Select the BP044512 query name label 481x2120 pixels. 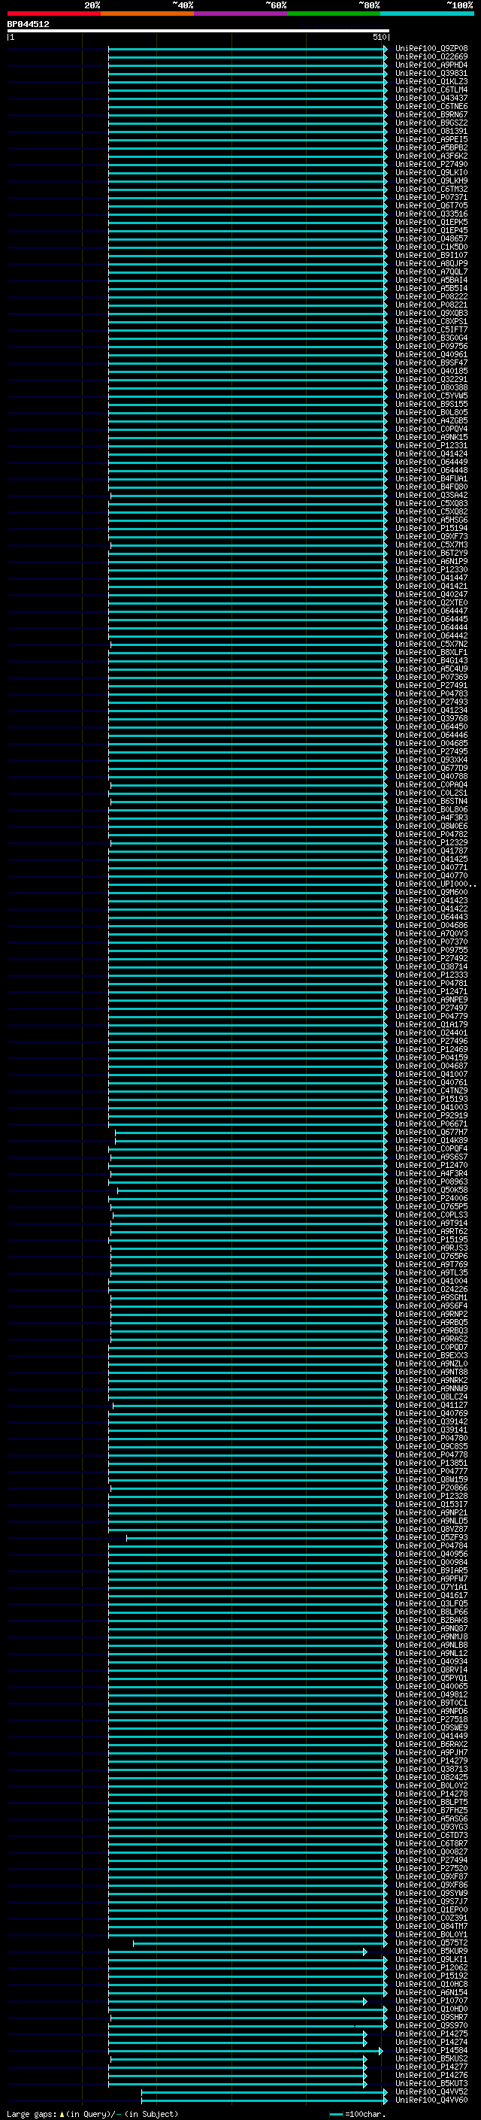click(x=28, y=24)
